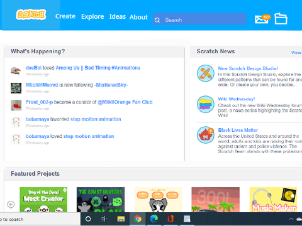Open stop motion animation link in favorited entry
The height and width of the screenshot is (226, 302).
click(96, 119)
